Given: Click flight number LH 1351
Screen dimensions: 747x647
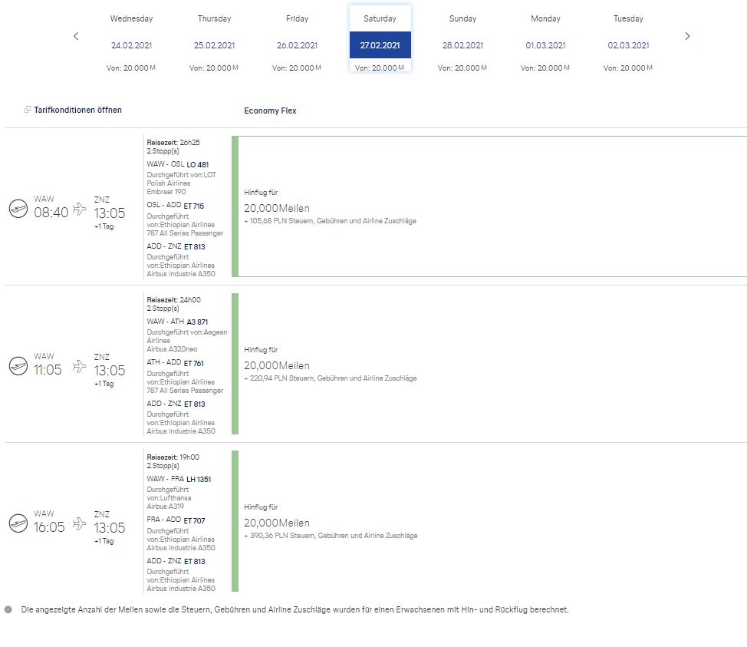Looking at the screenshot, I should point(199,479).
